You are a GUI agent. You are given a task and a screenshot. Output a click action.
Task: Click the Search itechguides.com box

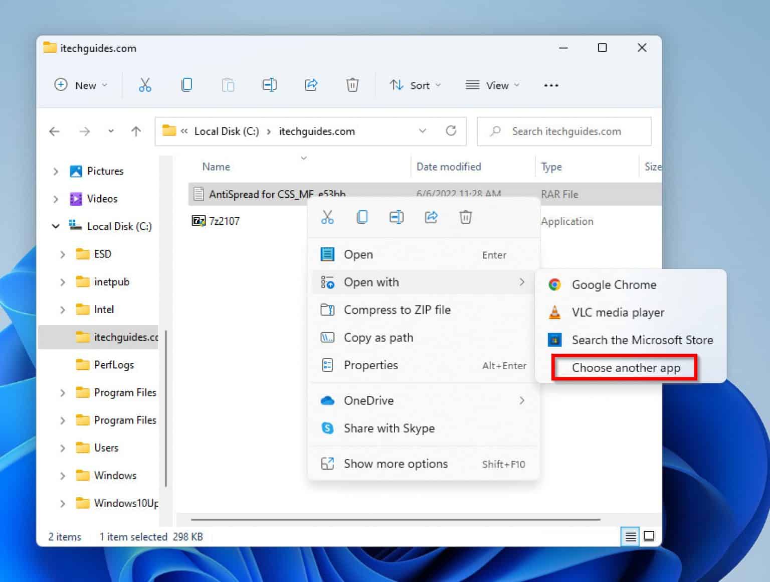click(x=563, y=131)
